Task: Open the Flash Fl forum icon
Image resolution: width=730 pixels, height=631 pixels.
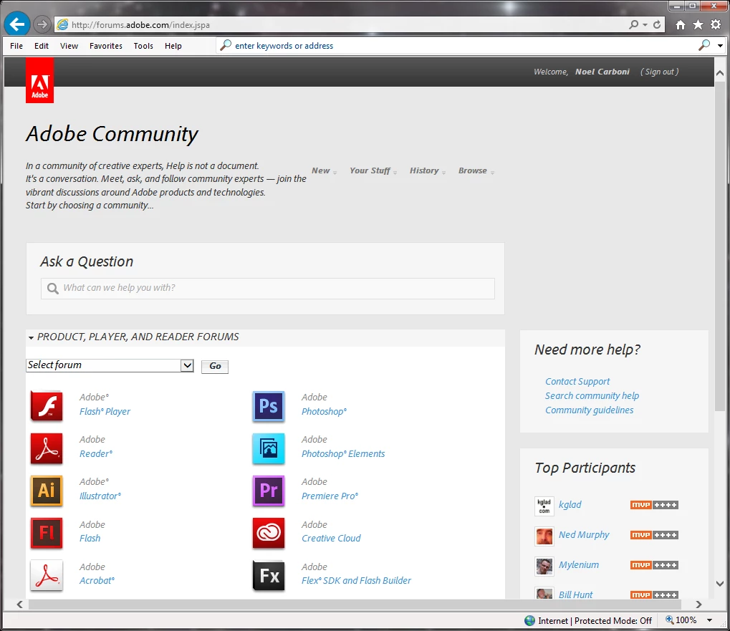Action: [47, 533]
